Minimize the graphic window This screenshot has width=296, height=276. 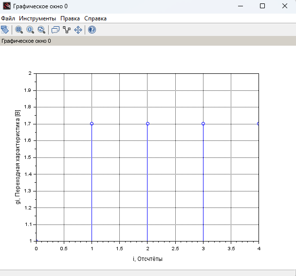[240, 6]
